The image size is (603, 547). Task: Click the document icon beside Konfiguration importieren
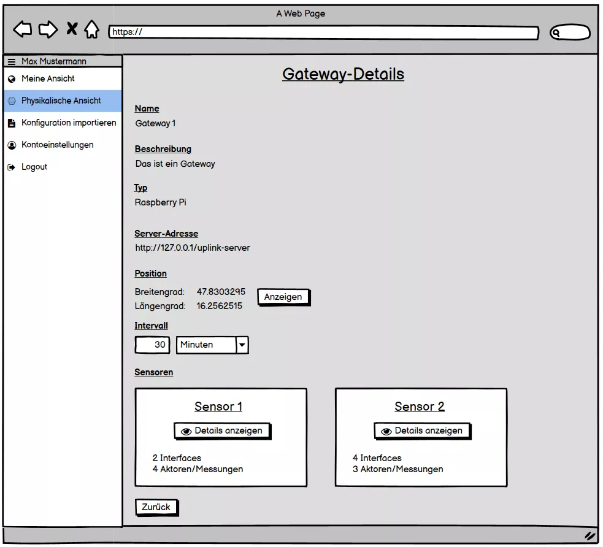(12, 123)
